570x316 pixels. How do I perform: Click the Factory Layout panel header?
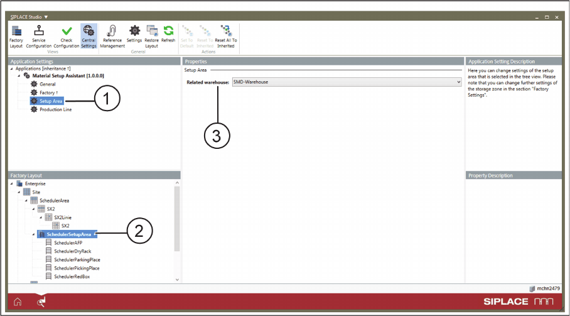pyautogui.click(x=94, y=175)
